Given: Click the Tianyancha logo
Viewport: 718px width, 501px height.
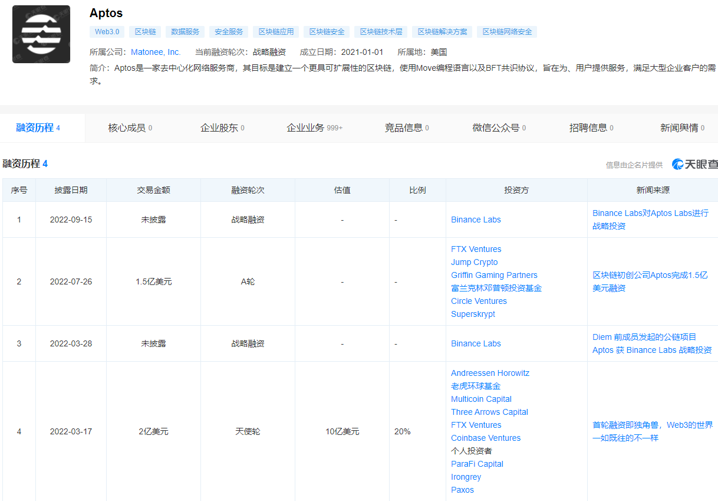Looking at the screenshot, I should tap(694, 165).
